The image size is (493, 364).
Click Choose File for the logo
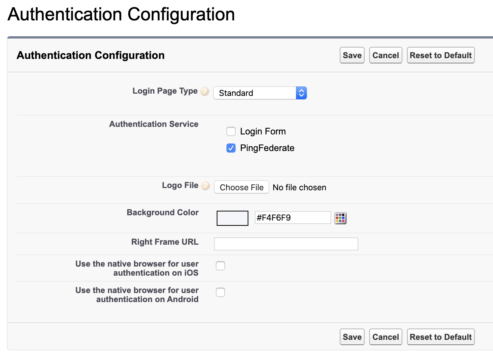click(x=242, y=187)
